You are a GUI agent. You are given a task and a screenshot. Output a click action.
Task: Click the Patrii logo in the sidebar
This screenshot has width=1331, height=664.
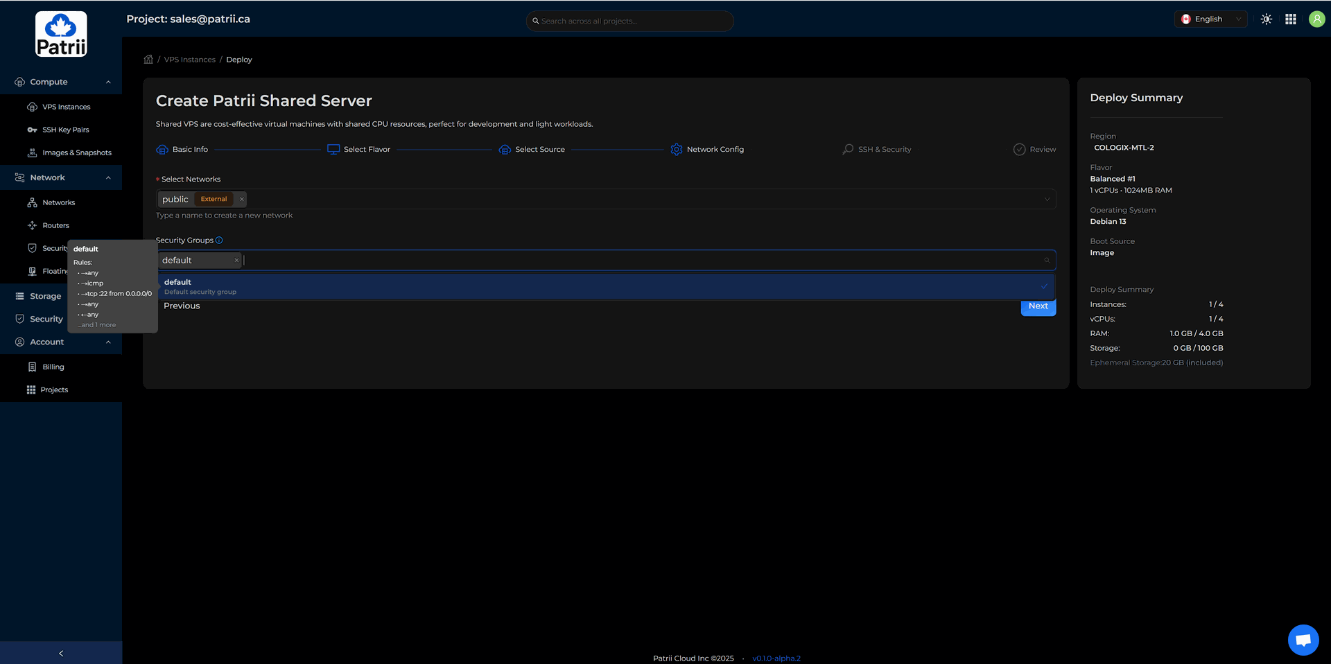(x=61, y=34)
